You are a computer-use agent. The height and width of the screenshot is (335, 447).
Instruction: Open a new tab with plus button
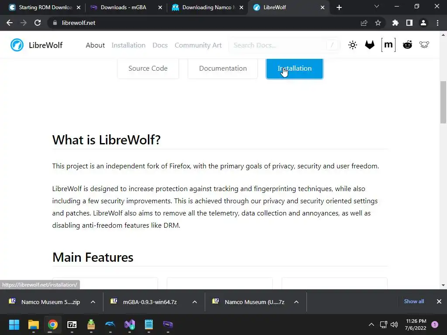pyautogui.click(x=339, y=7)
